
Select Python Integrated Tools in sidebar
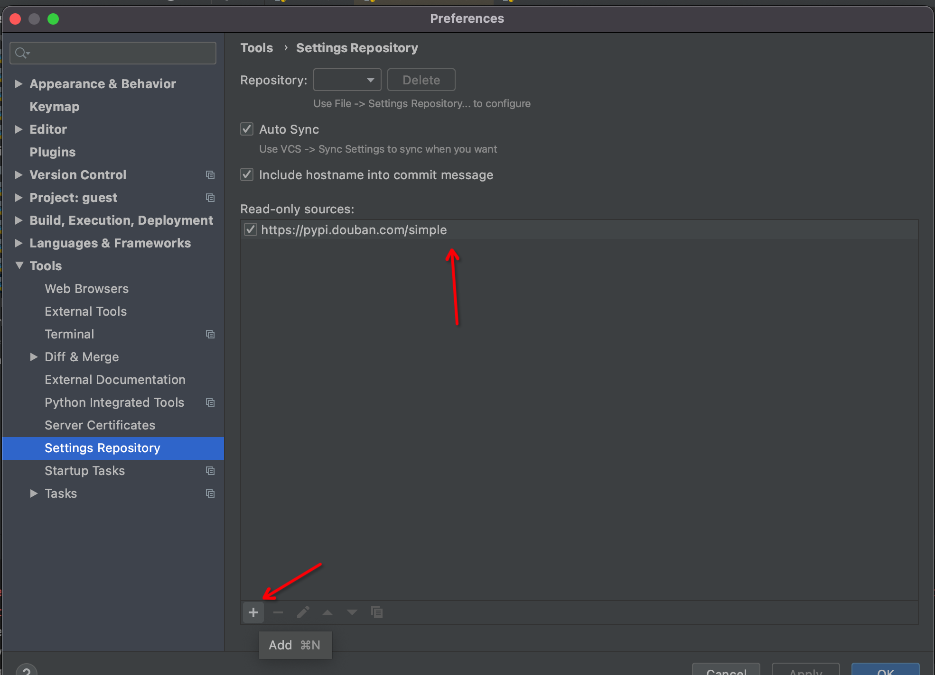pos(114,402)
